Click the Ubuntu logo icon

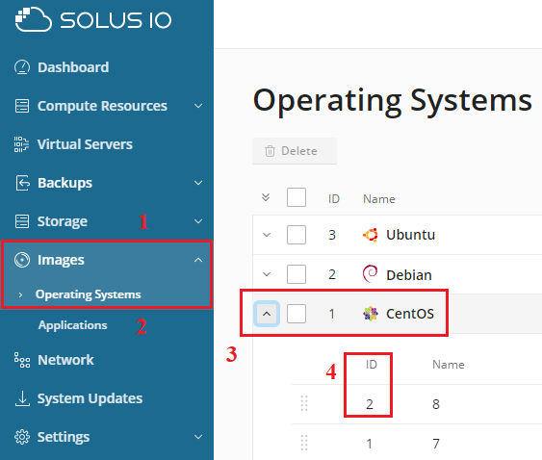[371, 235]
